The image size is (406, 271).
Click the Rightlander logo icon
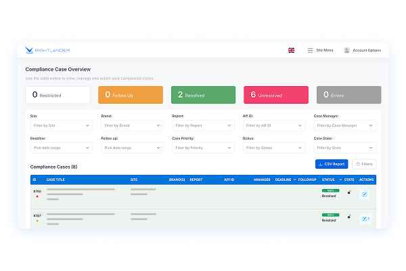(29, 50)
